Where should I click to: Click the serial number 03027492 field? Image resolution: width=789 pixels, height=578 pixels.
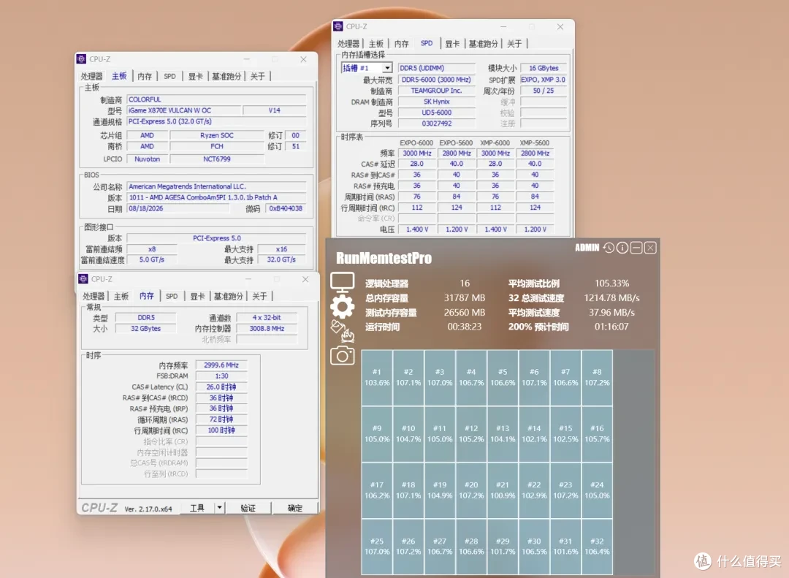pos(436,123)
